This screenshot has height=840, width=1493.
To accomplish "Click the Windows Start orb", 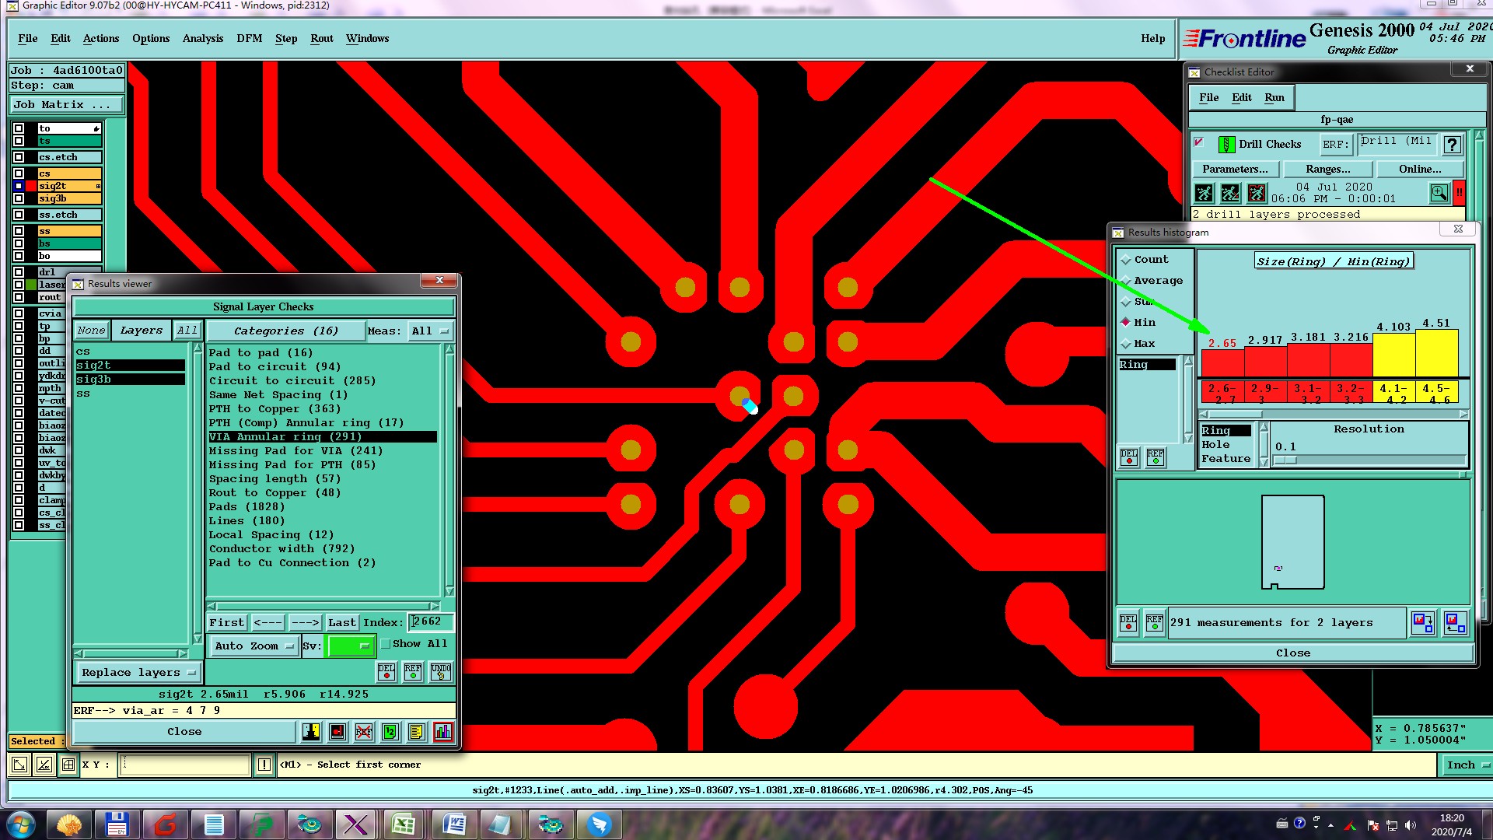I will 20,824.
